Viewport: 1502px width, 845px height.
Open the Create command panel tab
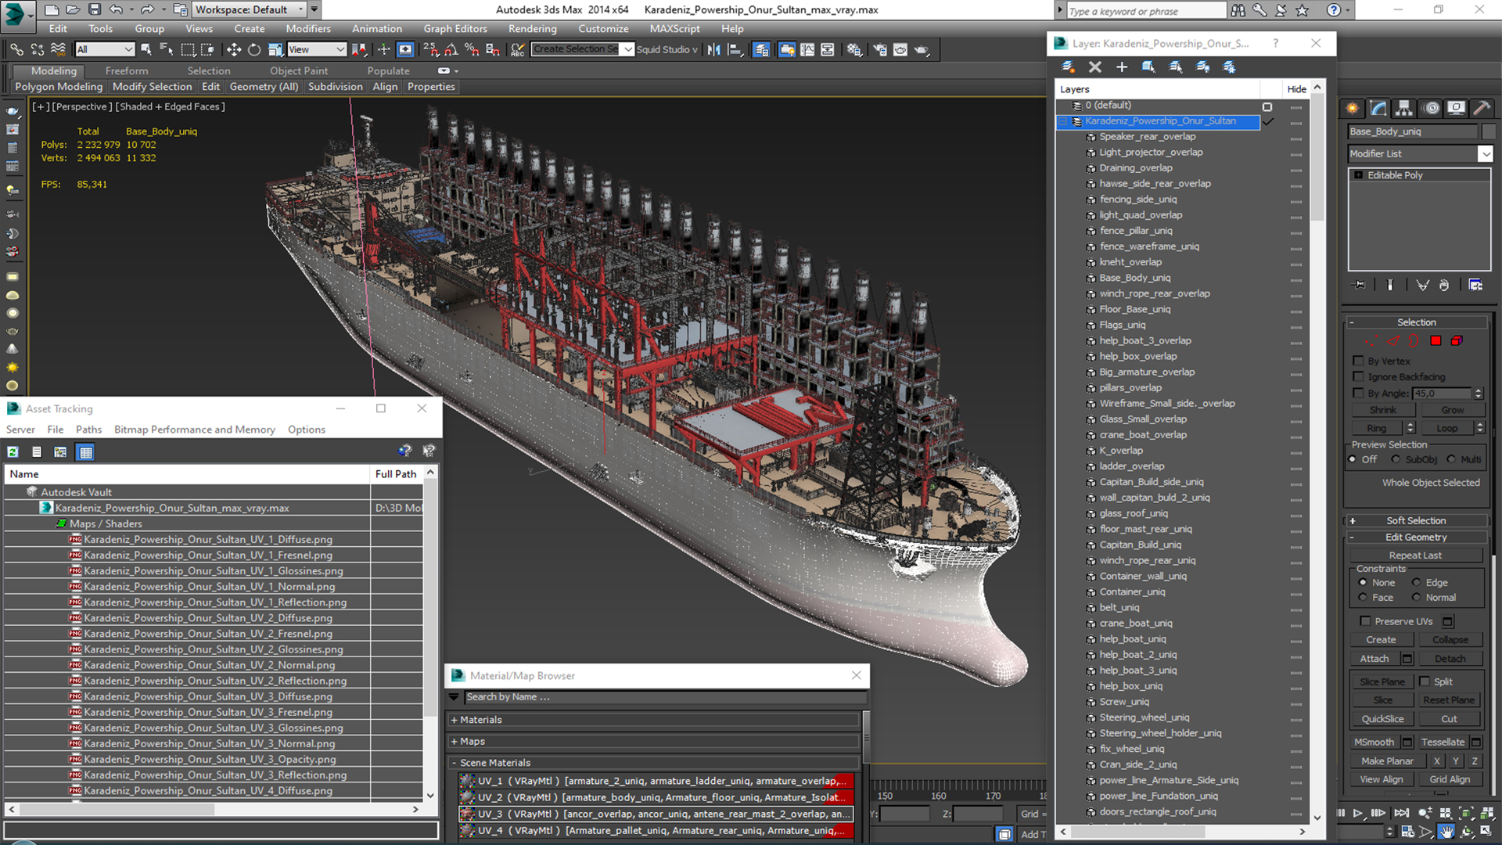(x=1352, y=108)
